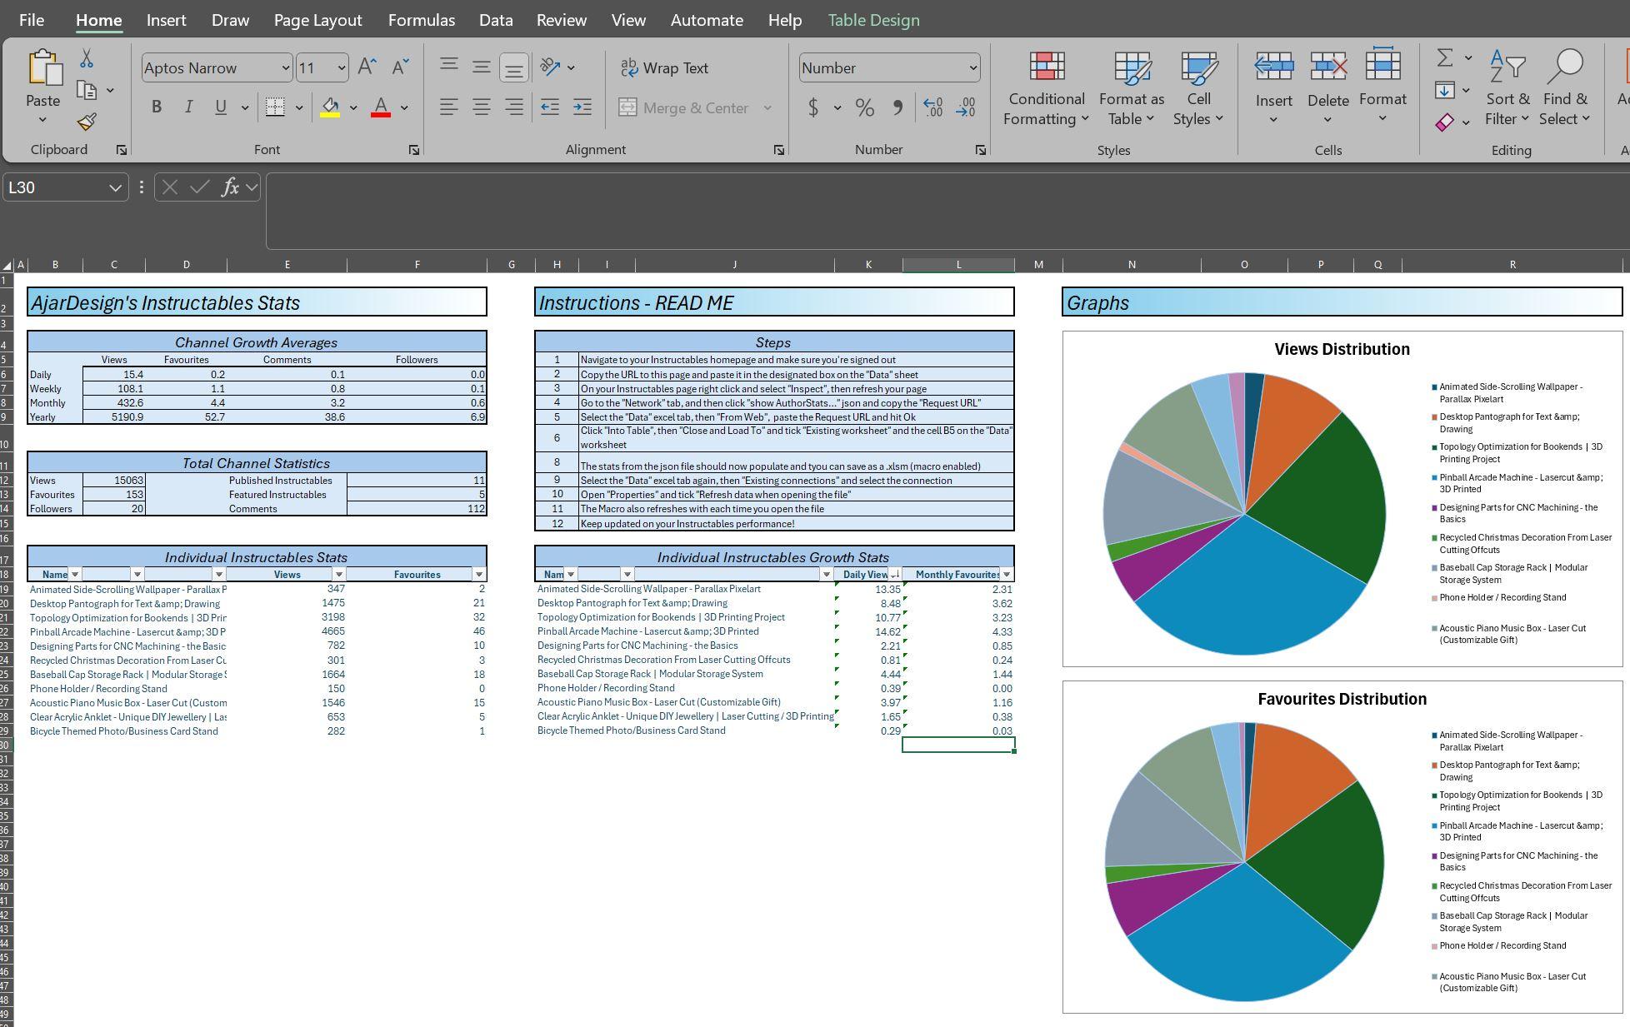
Task: Open Alignment settings dialog launcher
Action: [x=779, y=150]
